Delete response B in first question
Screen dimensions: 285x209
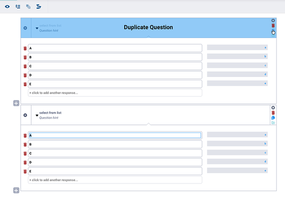click(x=25, y=57)
